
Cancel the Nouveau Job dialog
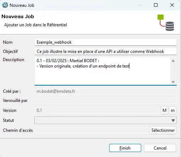coord(160,148)
